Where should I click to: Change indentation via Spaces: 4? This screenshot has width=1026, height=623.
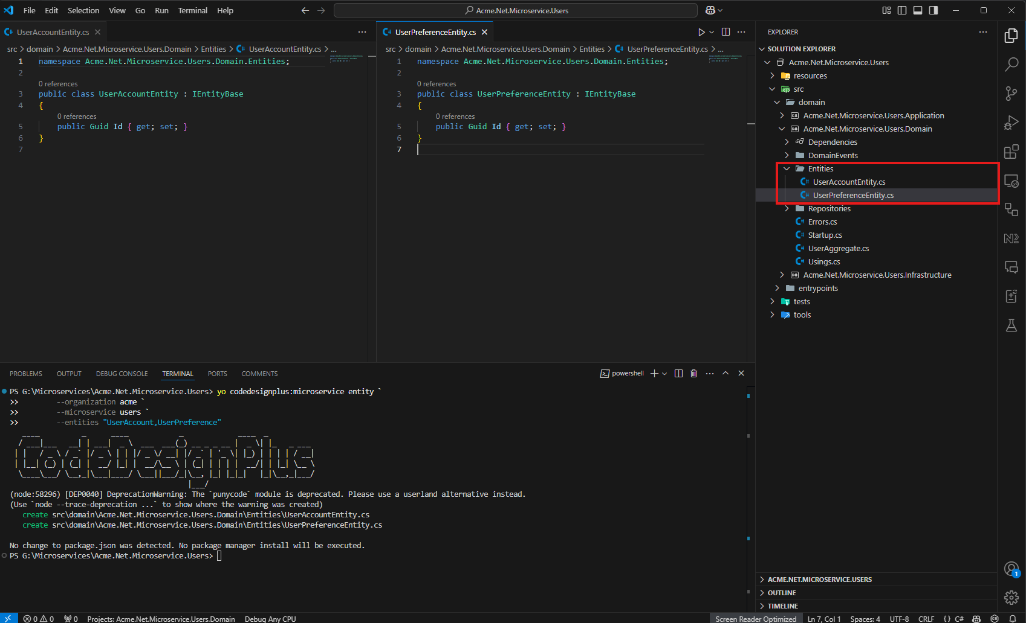pyautogui.click(x=865, y=619)
